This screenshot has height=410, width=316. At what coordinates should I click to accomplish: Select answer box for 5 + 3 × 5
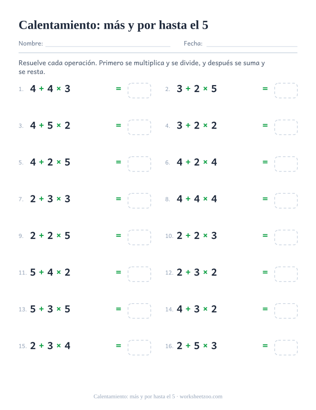tap(139, 311)
